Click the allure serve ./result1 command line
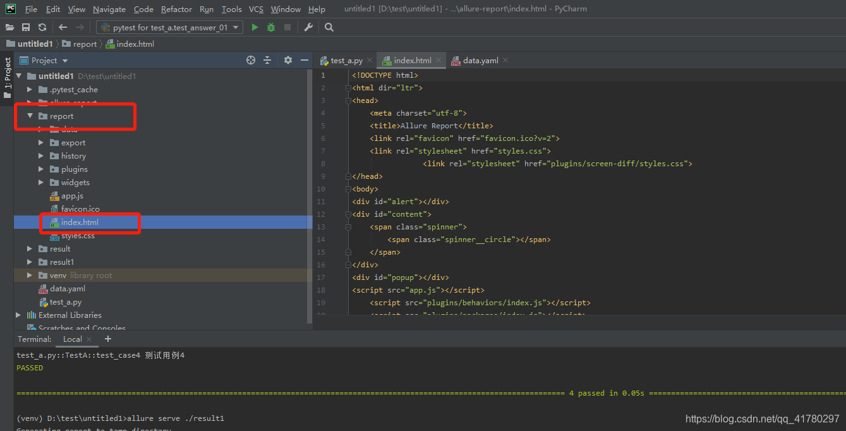The height and width of the screenshot is (431, 846). pos(176,418)
